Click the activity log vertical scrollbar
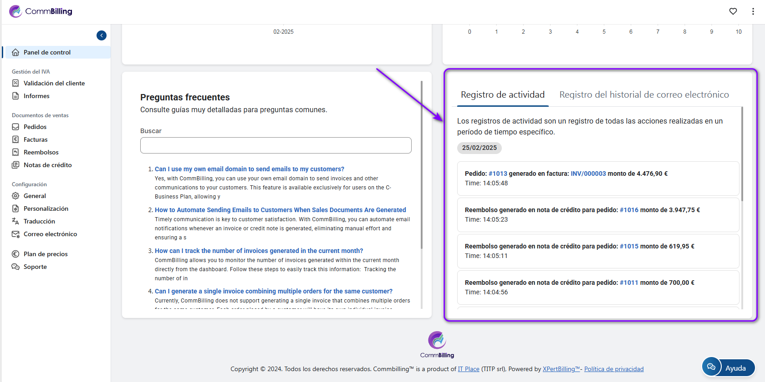This screenshot has width=765, height=382. 742,154
